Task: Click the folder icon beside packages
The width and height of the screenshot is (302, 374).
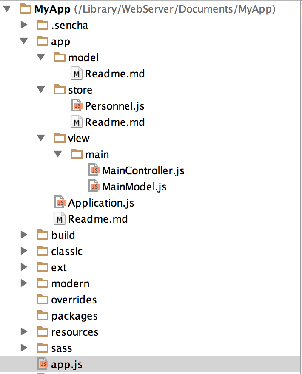Action: [x=43, y=316]
